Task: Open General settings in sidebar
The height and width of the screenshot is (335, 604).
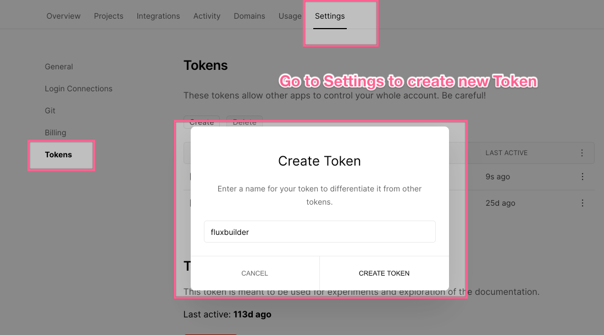Action: [x=59, y=67]
